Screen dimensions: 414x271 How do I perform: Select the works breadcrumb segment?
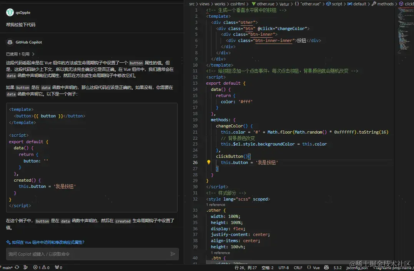219,4
